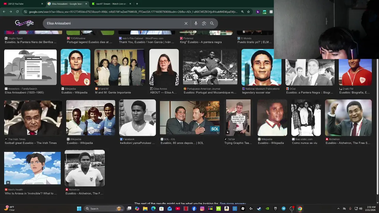Image resolution: width=379 pixels, height=213 pixels.
Task: Open 'football great Eusebio – The Irish Times'
Action: pyautogui.click(x=30, y=143)
